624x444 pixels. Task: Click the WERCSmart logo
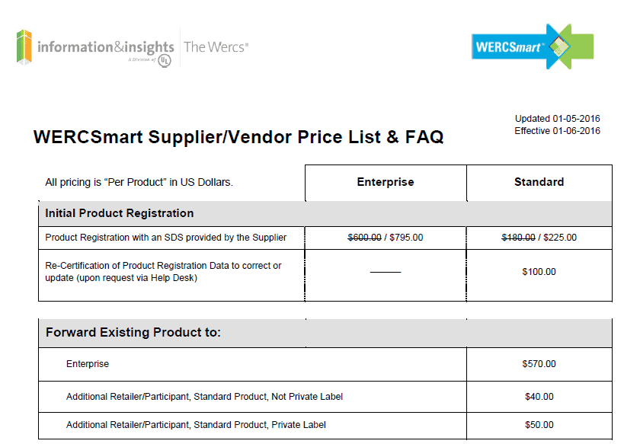(533, 46)
